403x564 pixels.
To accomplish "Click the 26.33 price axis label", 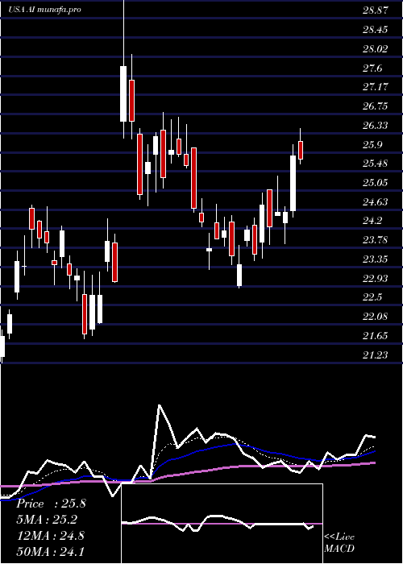I will [376, 125].
